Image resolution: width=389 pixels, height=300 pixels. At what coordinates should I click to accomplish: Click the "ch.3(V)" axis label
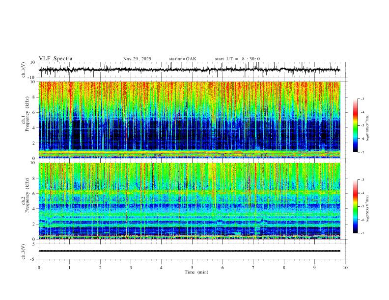pyautogui.click(x=24, y=251)
